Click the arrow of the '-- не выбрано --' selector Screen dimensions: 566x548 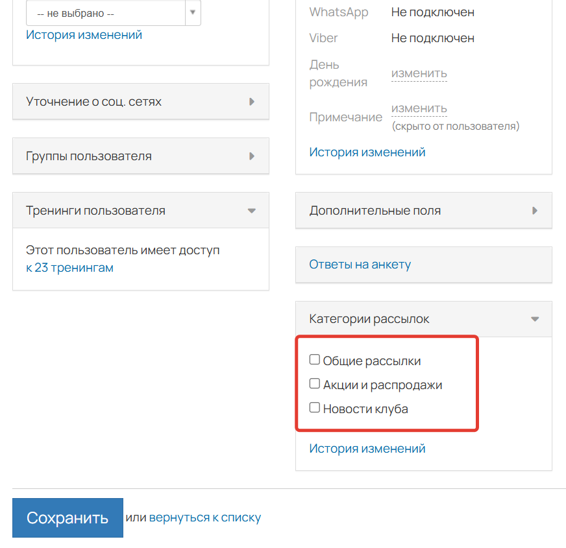[x=191, y=12]
